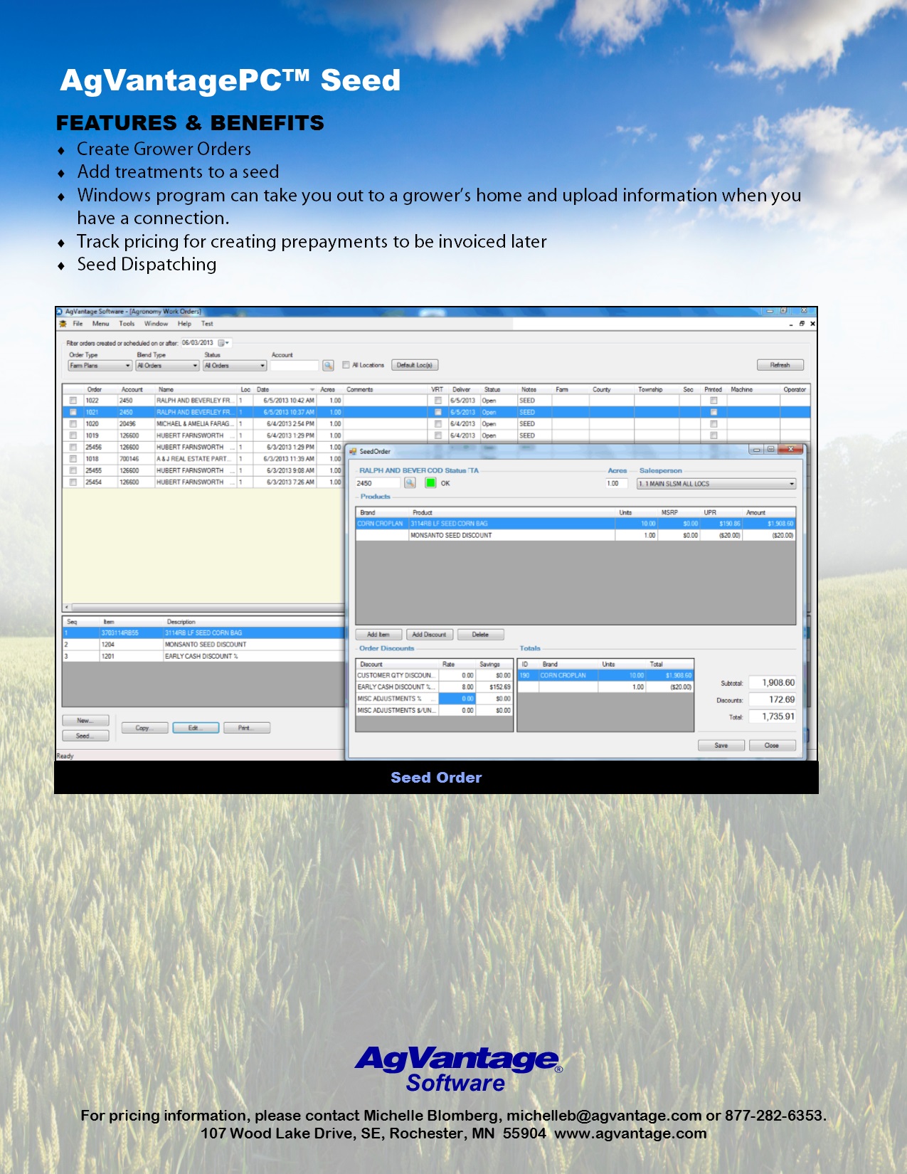Toggle Printed checkbox for order 1022
Viewport: 907px width, 1174px height.
pos(714,401)
